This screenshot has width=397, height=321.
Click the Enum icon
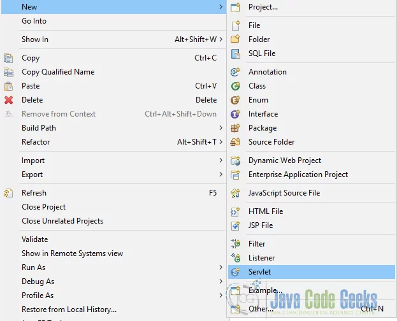(235, 100)
